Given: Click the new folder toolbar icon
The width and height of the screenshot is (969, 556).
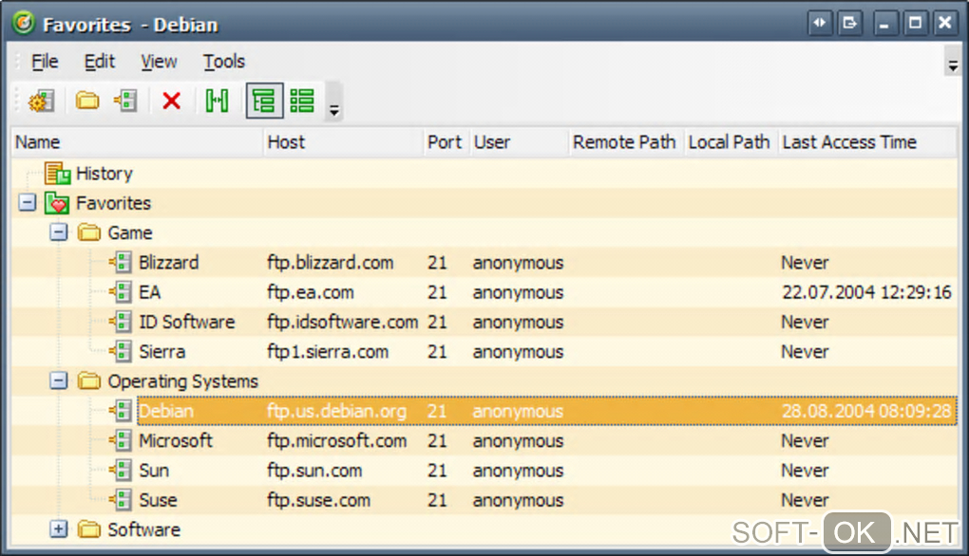Looking at the screenshot, I should pos(87,101).
